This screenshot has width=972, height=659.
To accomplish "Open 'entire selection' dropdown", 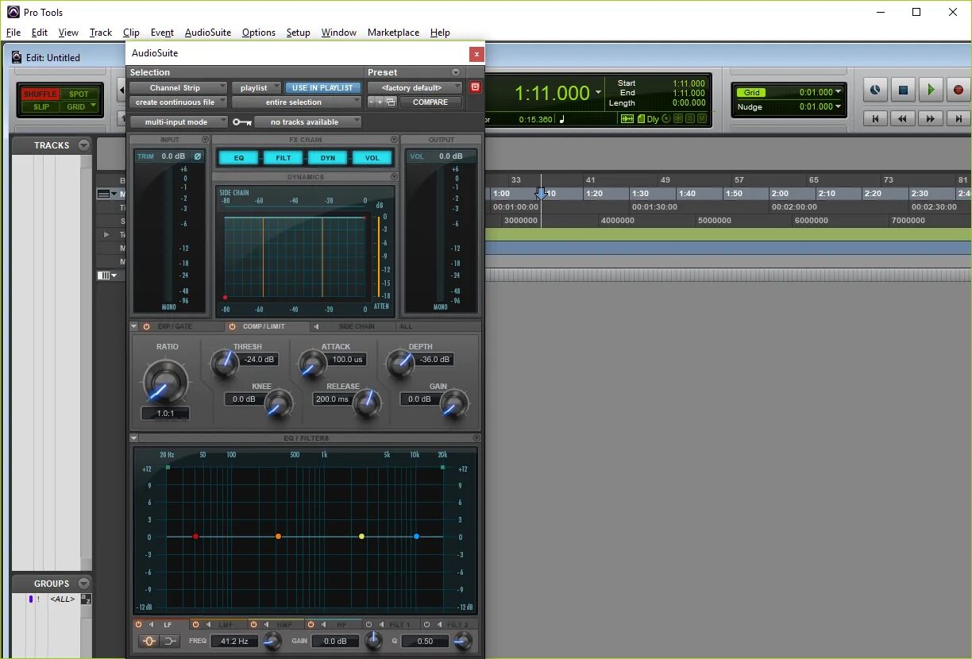I will (296, 102).
